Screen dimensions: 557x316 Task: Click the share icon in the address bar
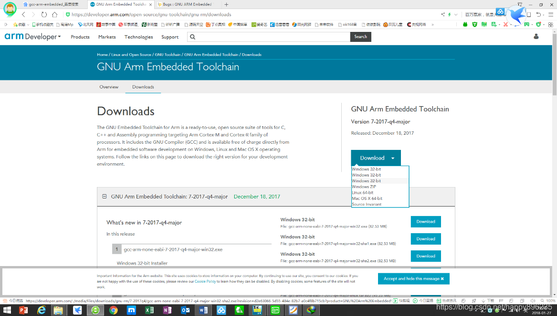click(442, 15)
